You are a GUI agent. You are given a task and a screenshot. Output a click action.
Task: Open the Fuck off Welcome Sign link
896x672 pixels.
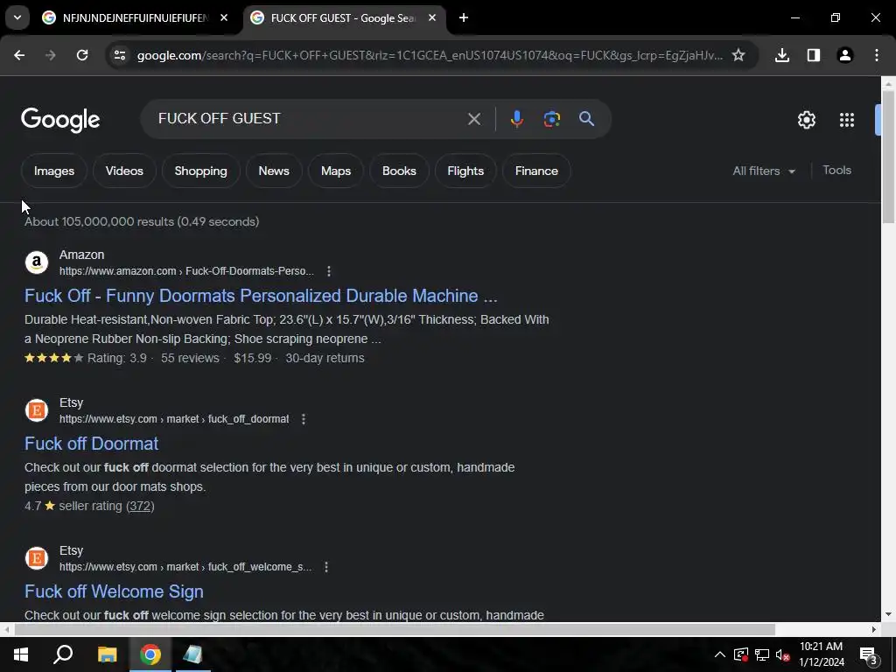pos(114,591)
